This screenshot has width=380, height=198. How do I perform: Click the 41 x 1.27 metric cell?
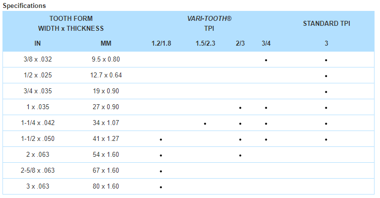click(x=106, y=138)
